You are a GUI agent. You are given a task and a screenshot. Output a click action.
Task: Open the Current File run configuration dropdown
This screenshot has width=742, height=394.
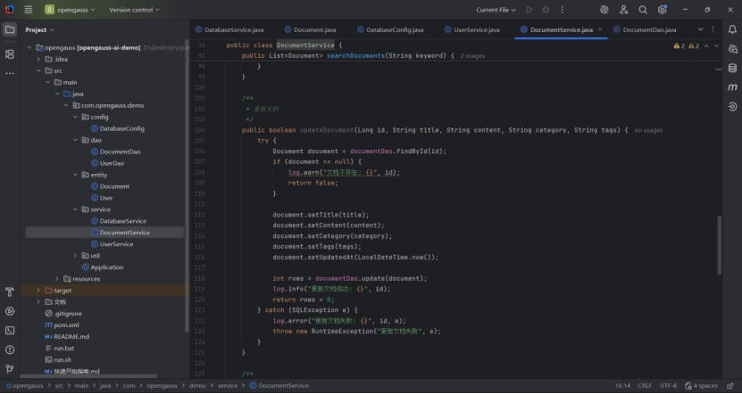[496, 10]
